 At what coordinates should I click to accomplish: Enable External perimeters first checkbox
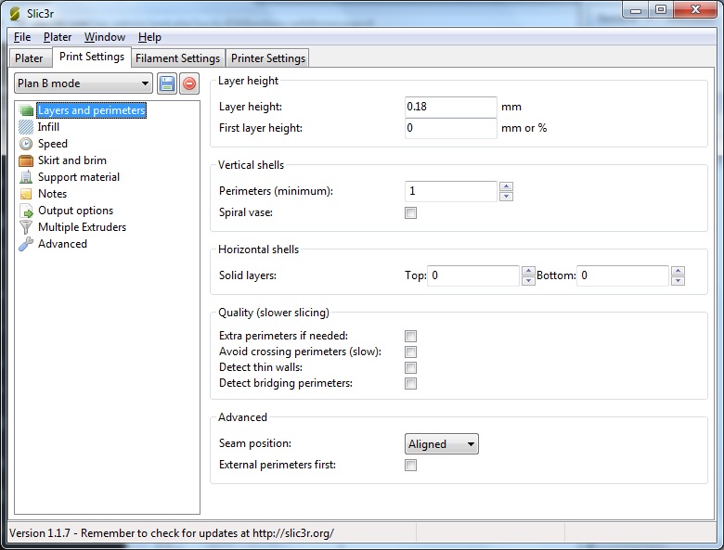tap(410, 465)
